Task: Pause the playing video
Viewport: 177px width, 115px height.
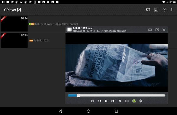Action: click(106, 101)
